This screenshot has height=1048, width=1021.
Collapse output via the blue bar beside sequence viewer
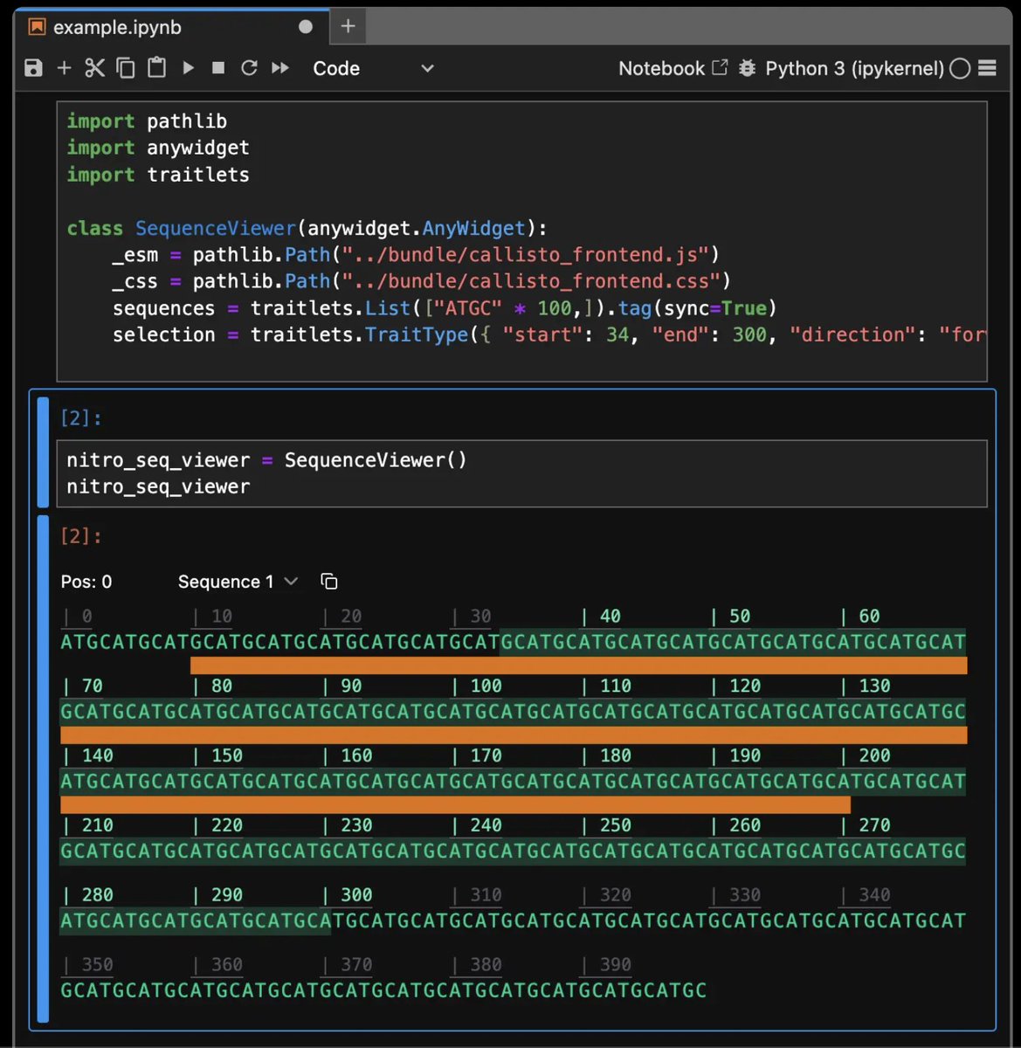coord(43,769)
